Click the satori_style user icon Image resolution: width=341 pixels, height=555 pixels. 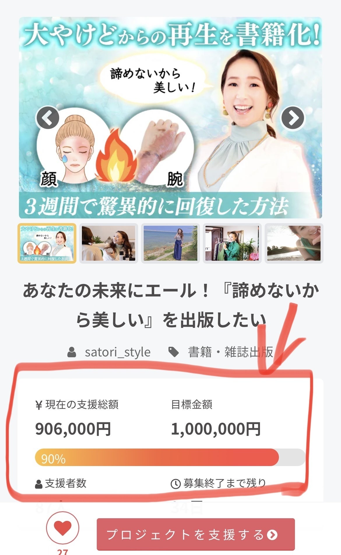click(72, 352)
